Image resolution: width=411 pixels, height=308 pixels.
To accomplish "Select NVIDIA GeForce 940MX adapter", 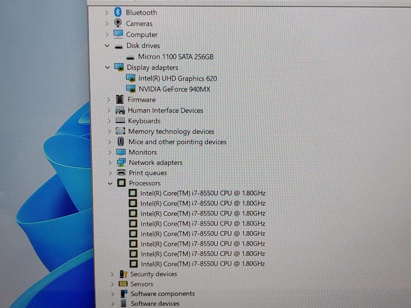I will [174, 89].
